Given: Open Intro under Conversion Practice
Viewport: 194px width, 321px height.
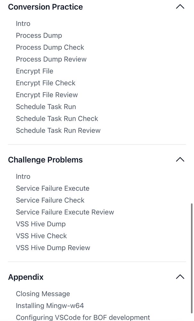Looking at the screenshot, I should [23, 23].
